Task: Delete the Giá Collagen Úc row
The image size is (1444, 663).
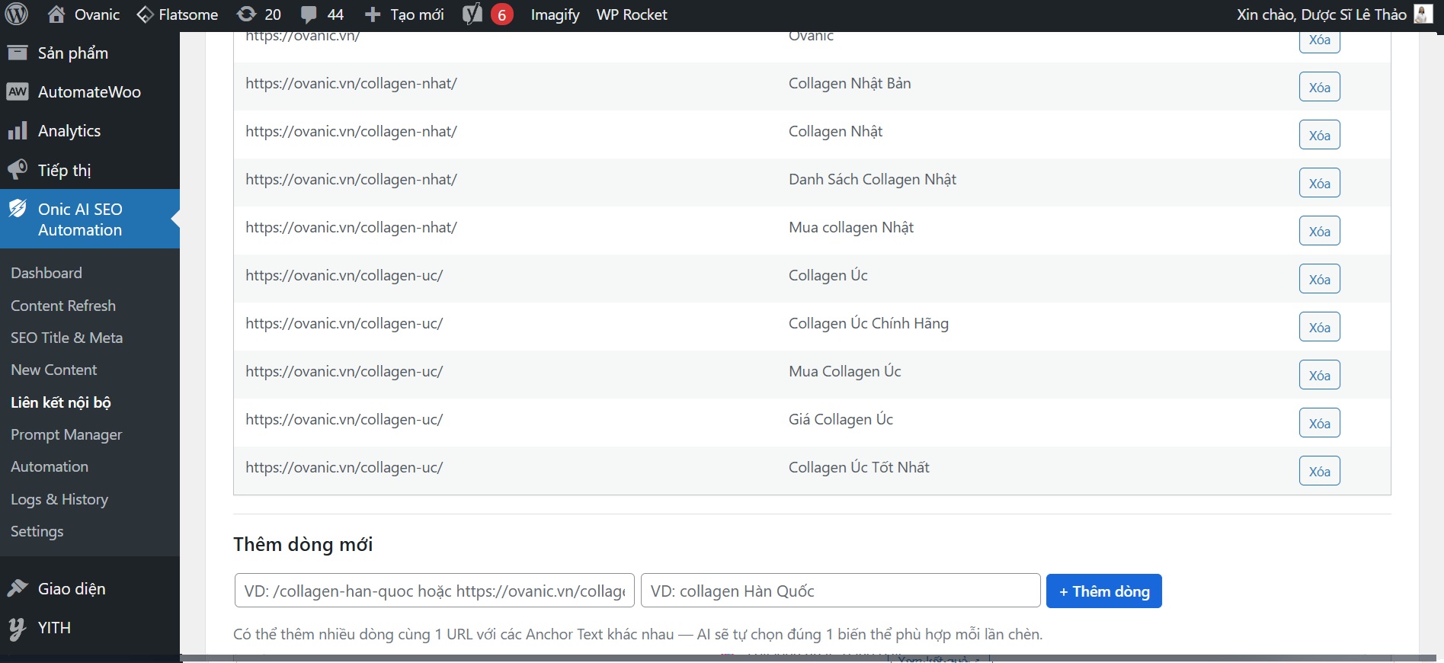Action: point(1320,423)
